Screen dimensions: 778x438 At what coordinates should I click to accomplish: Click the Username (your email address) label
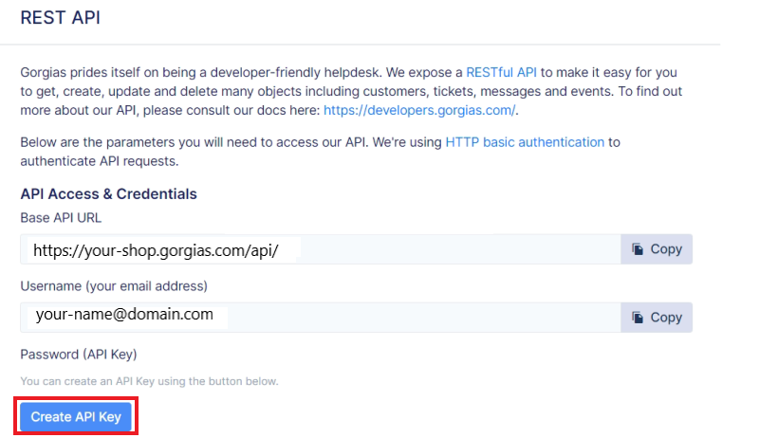(113, 285)
